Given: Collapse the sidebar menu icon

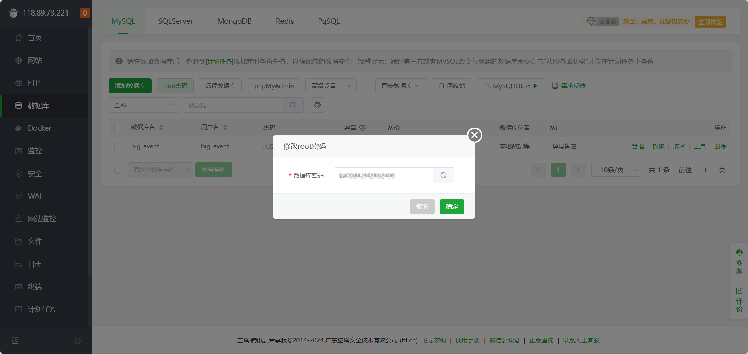Looking at the screenshot, I should pyautogui.click(x=15, y=341).
